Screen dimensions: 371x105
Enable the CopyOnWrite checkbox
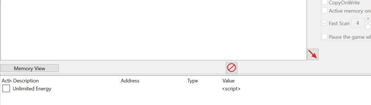point(324,3)
